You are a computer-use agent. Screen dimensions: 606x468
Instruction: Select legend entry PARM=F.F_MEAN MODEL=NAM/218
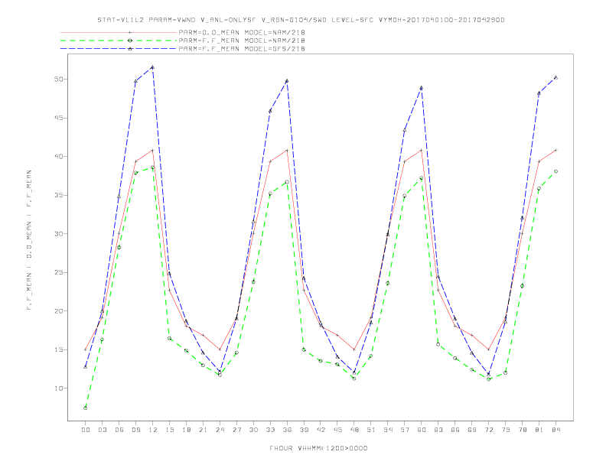point(242,41)
